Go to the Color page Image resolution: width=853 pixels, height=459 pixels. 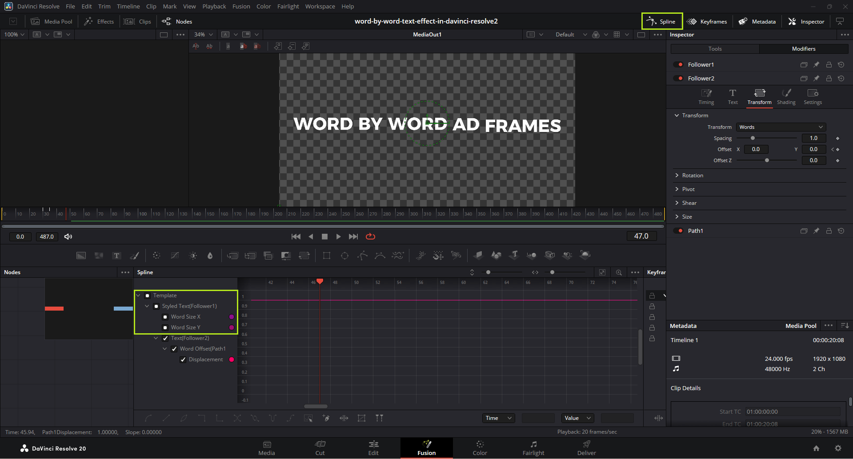tap(480, 448)
